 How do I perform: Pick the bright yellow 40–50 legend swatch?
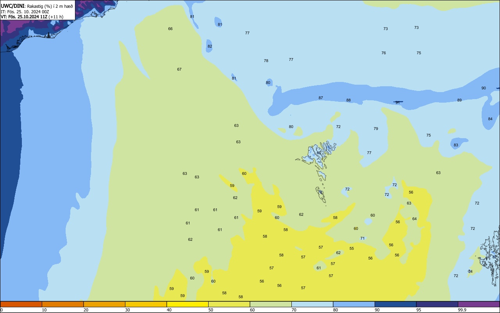[x=187, y=304]
